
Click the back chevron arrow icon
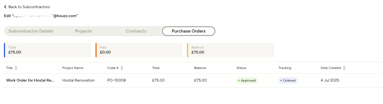coord(5,7)
